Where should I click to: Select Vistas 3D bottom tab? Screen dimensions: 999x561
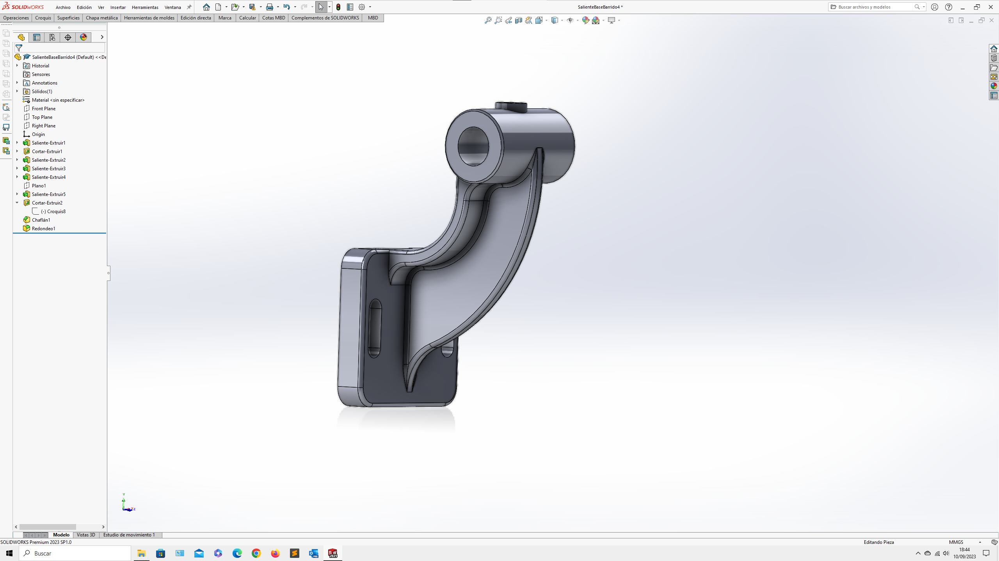(86, 535)
